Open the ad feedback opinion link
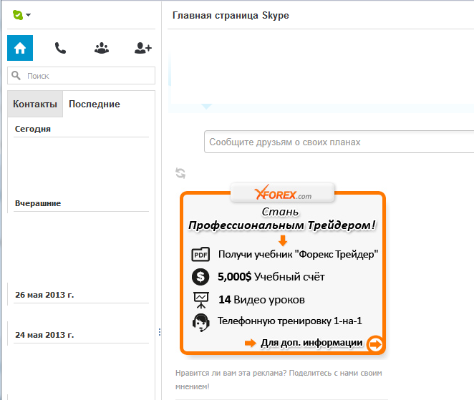Image resolution: width=474 pixels, height=400 pixels. (x=279, y=380)
